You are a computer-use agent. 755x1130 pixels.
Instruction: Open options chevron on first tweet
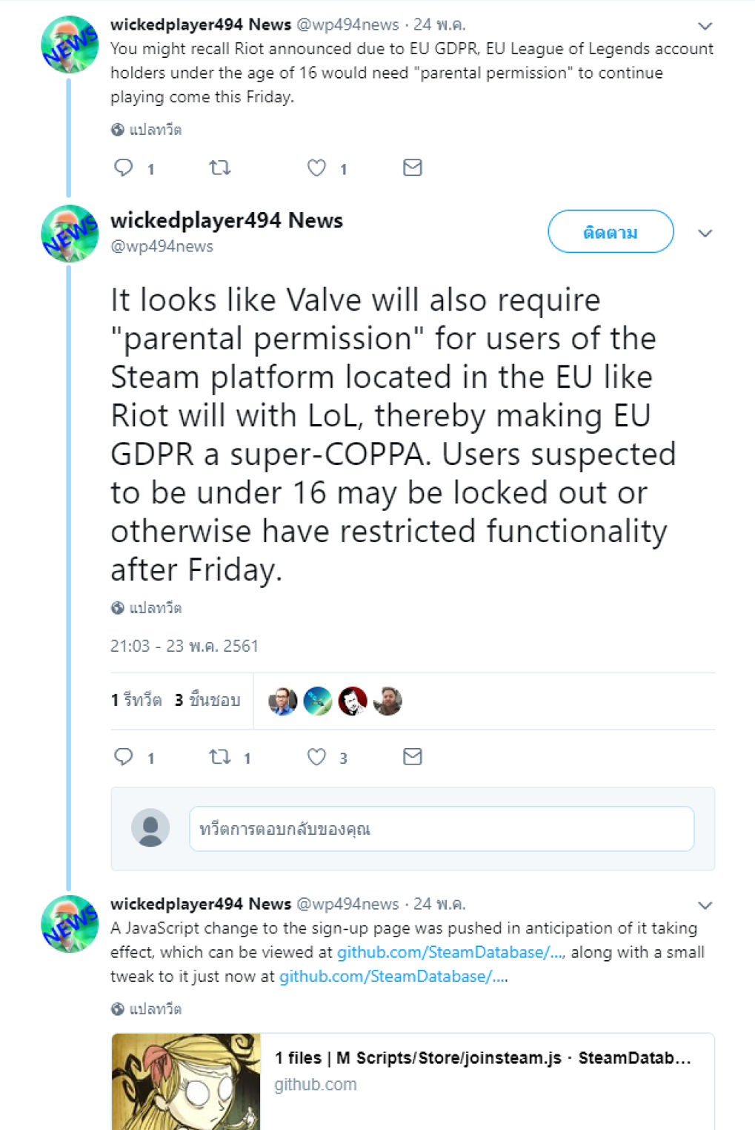[705, 26]
